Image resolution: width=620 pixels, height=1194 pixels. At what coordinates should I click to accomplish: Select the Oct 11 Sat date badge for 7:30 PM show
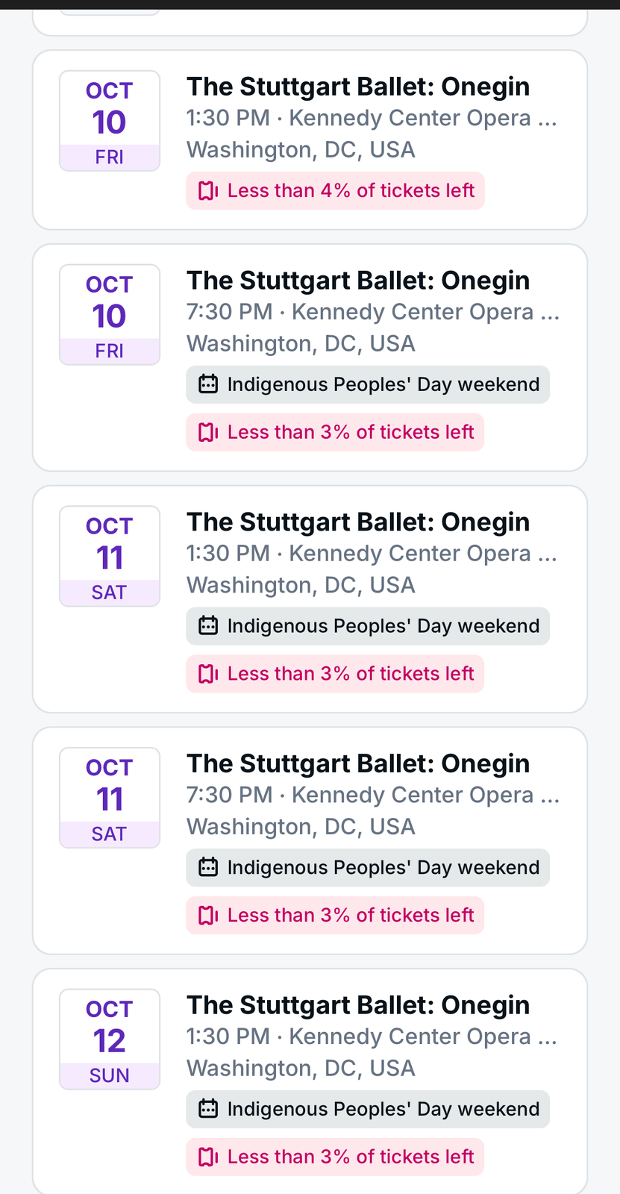110,798
